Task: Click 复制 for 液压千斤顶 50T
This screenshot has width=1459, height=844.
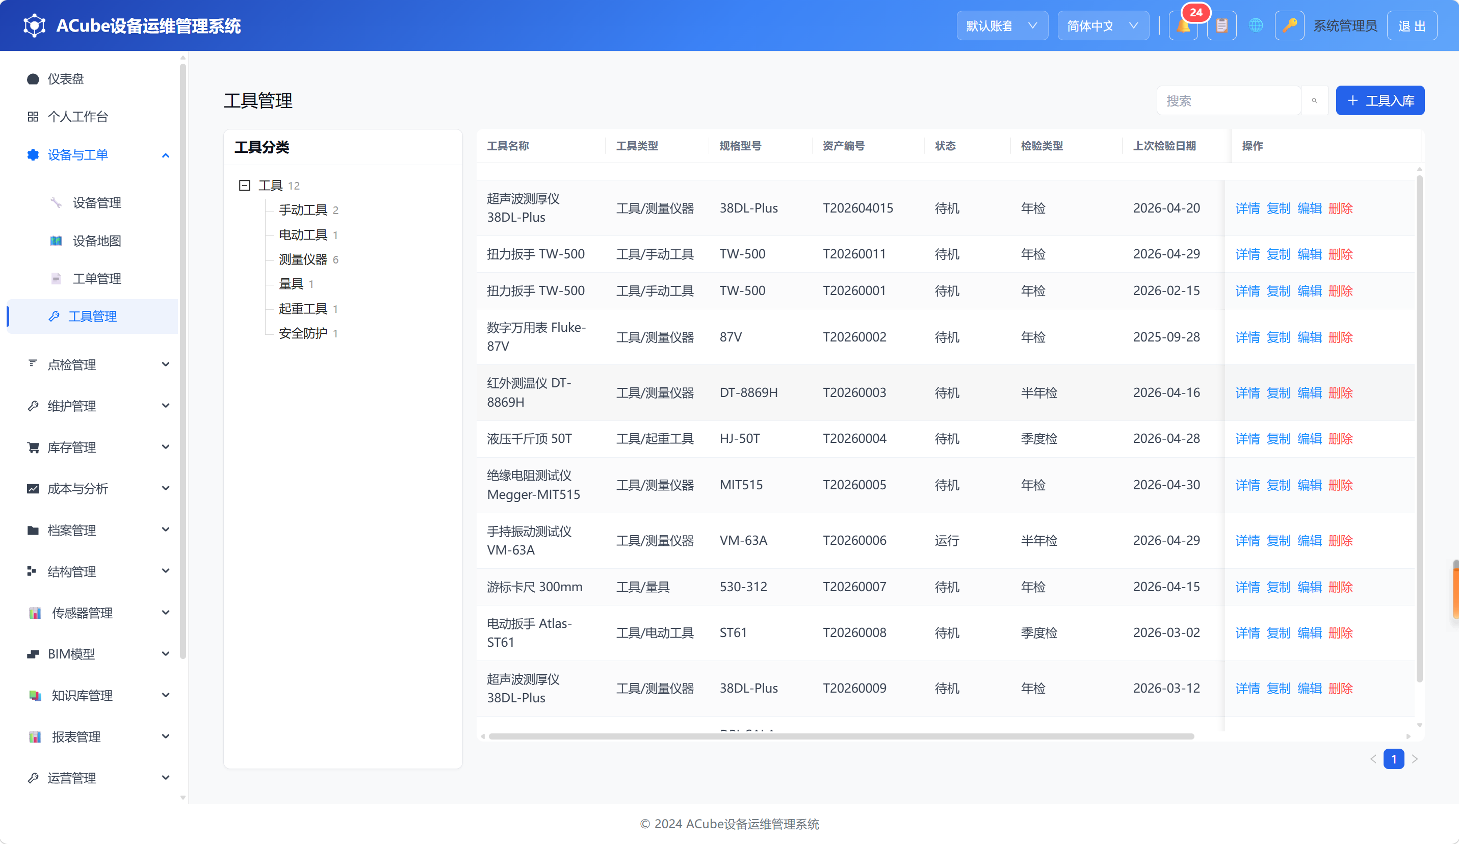Action: (x=1279, y=439)
